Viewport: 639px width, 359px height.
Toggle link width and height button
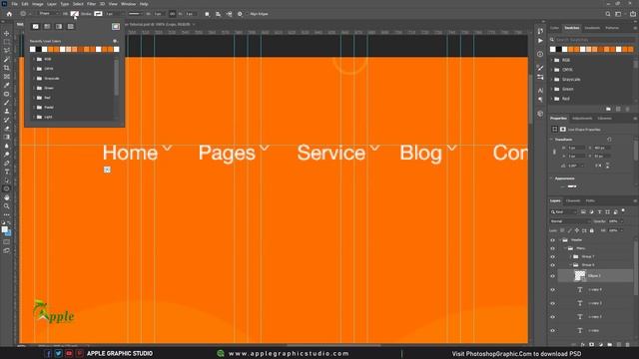click(x=172, y=14)
